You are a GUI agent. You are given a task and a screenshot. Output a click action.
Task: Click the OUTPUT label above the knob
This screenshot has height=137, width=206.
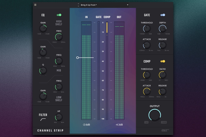point(154,106)
